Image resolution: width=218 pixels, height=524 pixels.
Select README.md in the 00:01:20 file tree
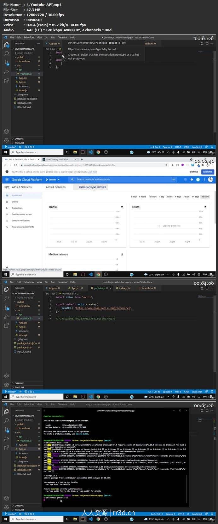24,107
